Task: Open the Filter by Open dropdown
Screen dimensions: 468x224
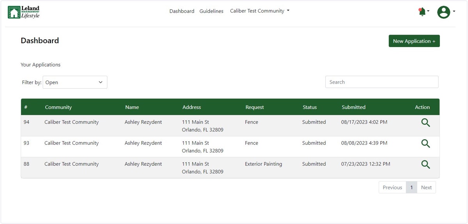Action: click(x=75, y=82)
